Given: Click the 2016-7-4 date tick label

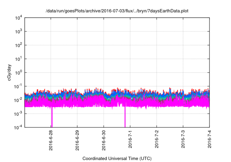Looking at the screenshot, I should click(x=209, y=139).
